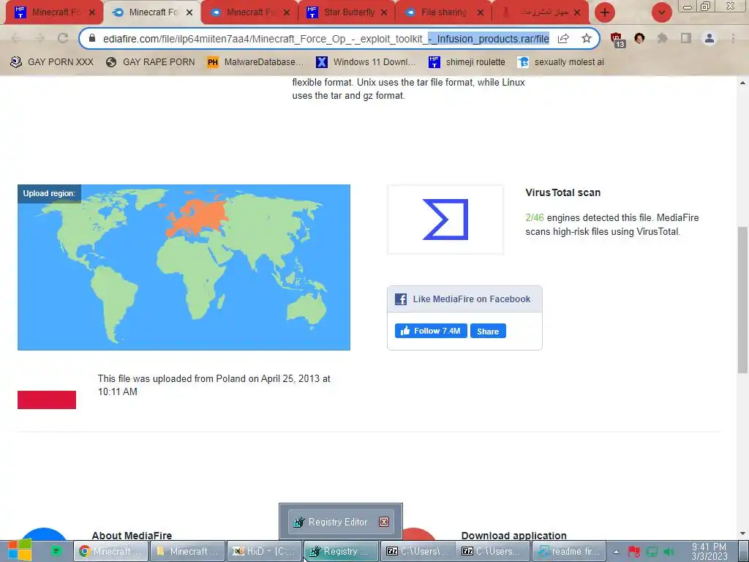Click the Facebook Share button

[488, 331]
